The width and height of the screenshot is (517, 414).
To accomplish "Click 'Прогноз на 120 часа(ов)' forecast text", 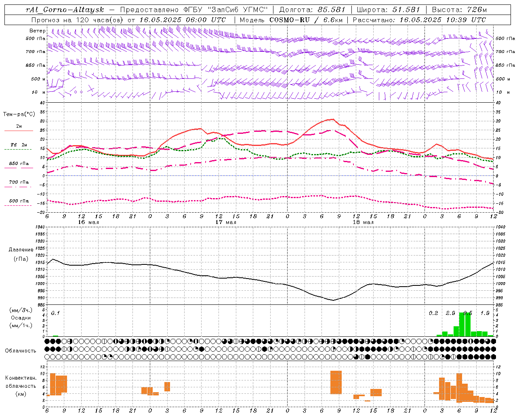I will pos(78,19).
